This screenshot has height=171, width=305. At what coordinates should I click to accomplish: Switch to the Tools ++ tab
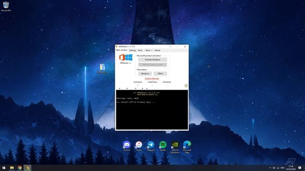click(x=149, y=50)
